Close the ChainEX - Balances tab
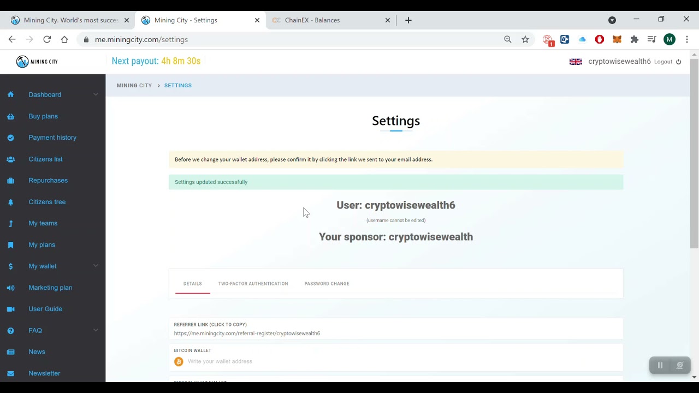The width and height of the screenshot is (699, 393). point(388,20)
